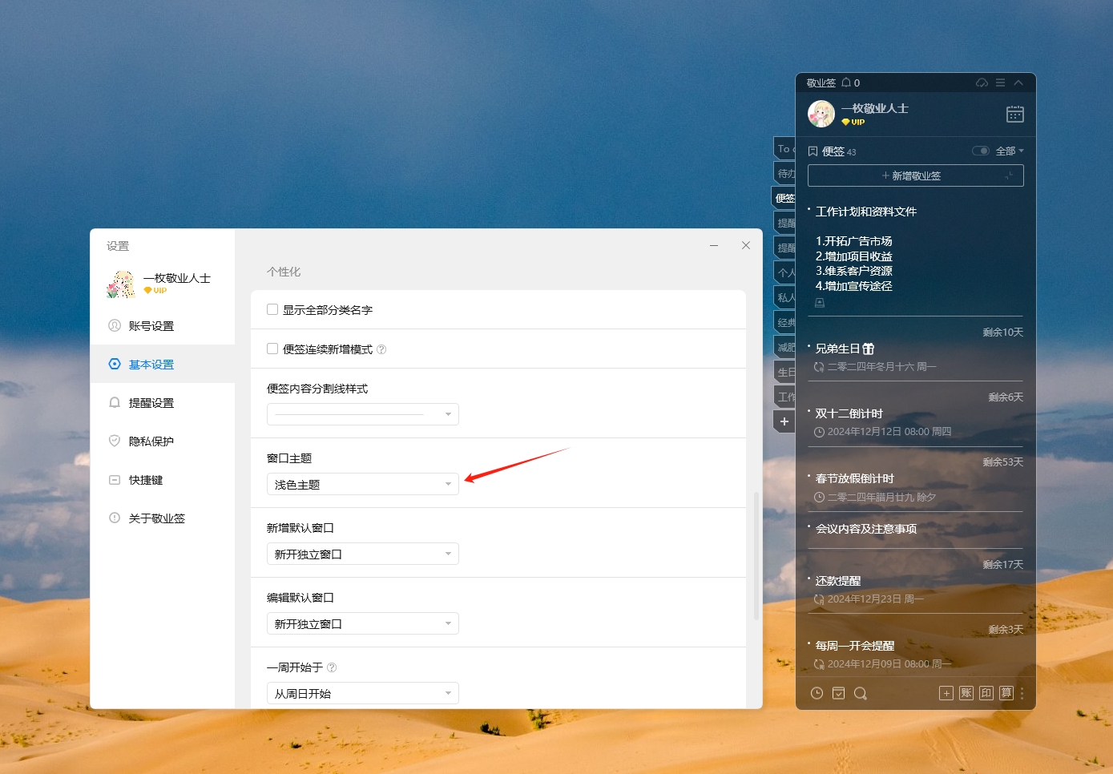Open the hamburger menu in note widget header
This screenshot has height=774, width=1113.
point(1000,83)
